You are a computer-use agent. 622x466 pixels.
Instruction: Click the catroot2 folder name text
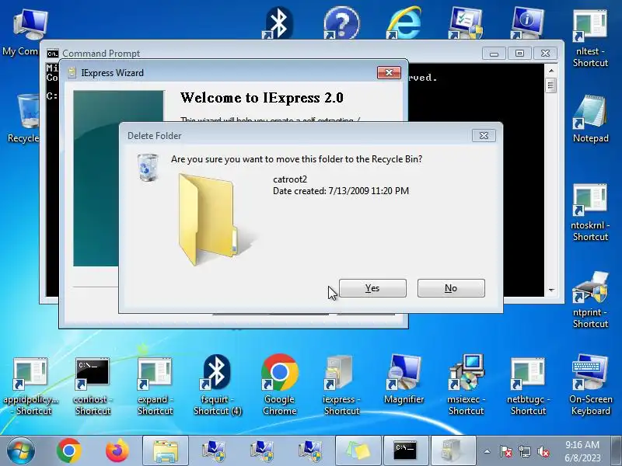(x=290, y=179)
